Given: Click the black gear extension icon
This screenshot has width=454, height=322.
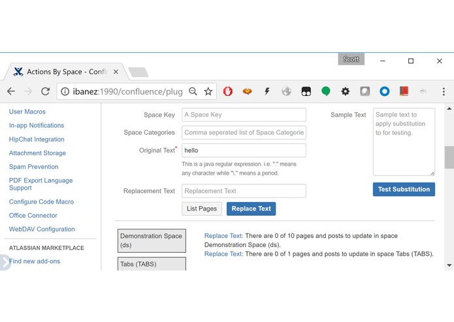Looking at the screenshot, I should click(345, 91).
